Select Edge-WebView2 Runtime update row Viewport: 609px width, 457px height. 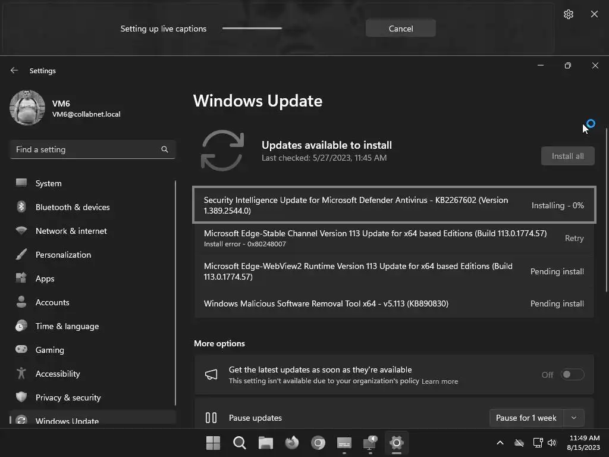tap(394, 271)
